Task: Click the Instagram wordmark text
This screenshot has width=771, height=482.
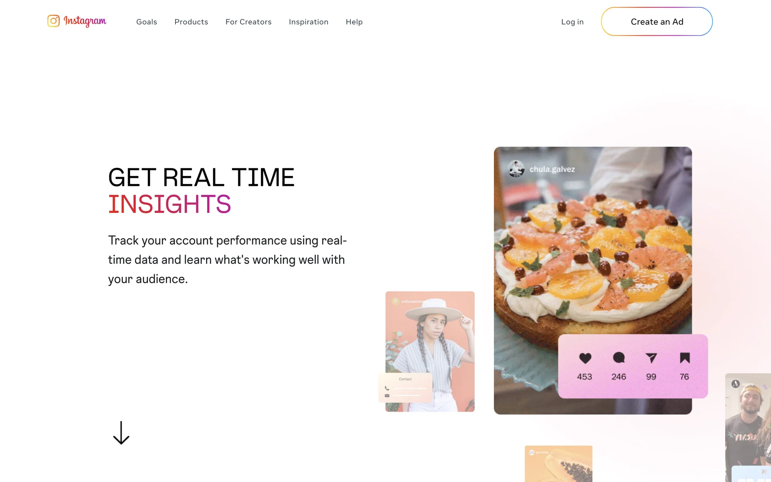Action: click(85, 21)
